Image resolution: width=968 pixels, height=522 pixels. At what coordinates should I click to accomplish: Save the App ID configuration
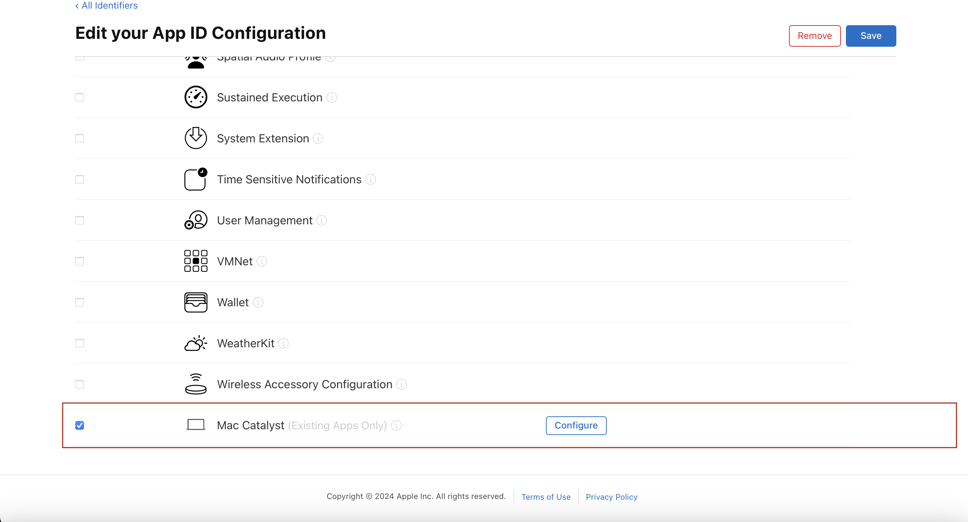[870, 36]
